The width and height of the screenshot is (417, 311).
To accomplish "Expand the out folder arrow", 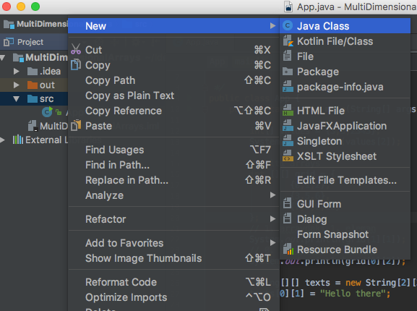I will pos(16,85).
